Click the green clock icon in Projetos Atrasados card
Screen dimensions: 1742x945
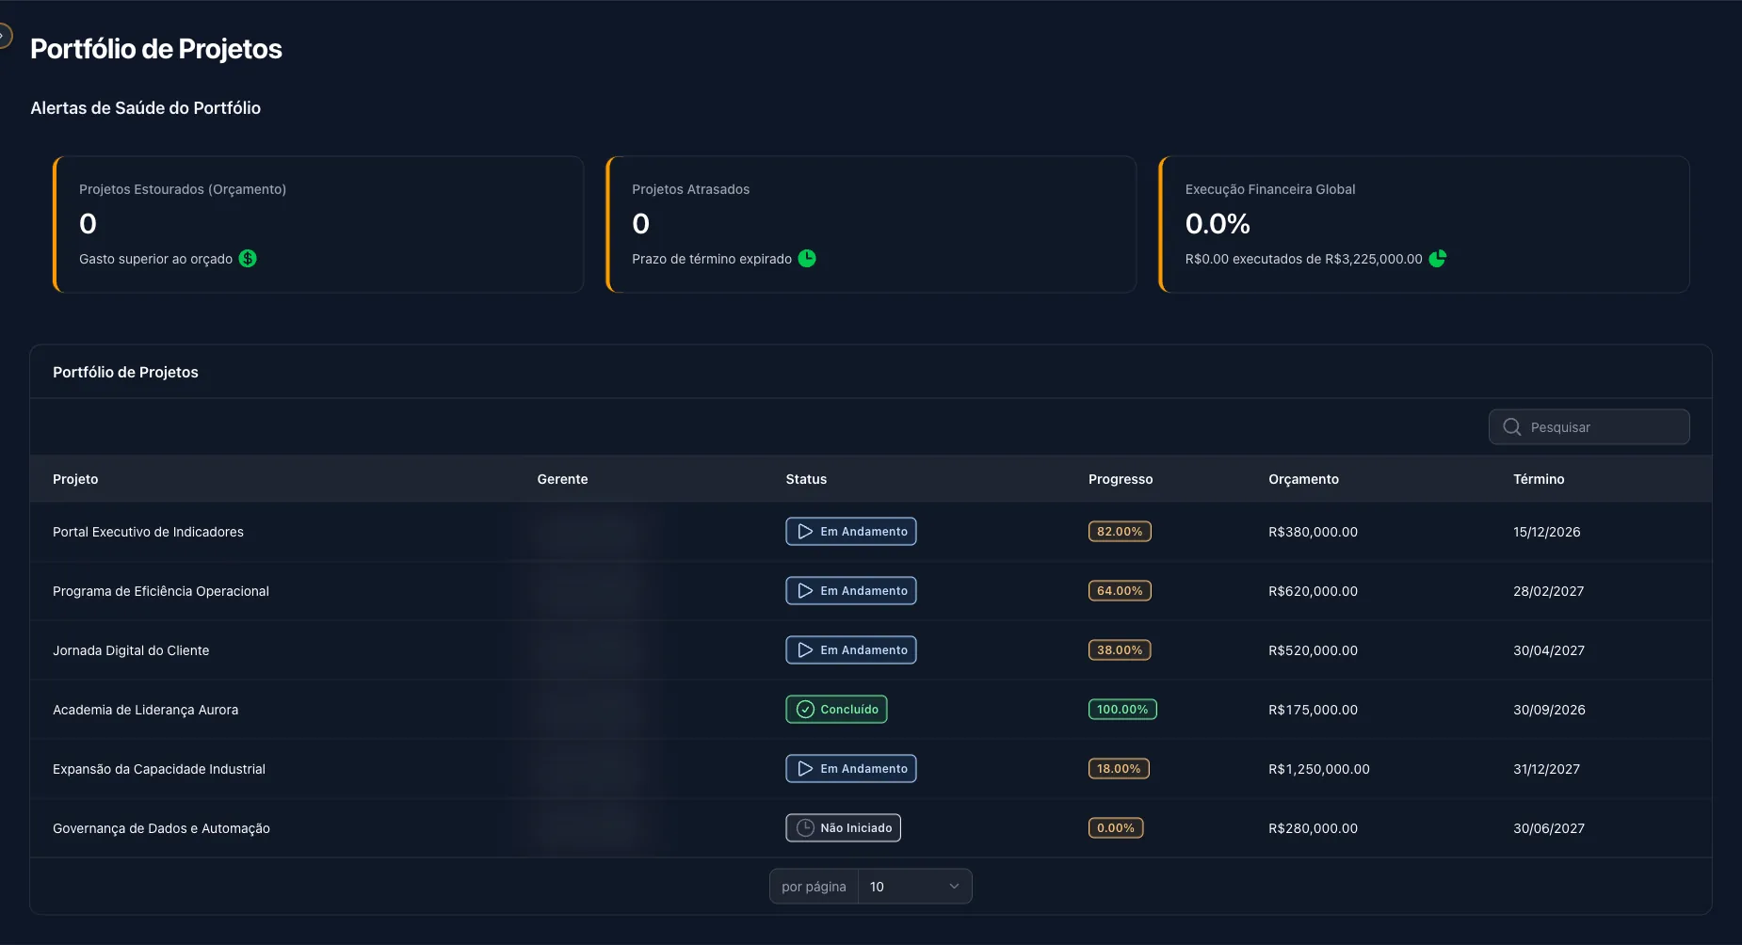pyautogui.click(x=807, y=258)
